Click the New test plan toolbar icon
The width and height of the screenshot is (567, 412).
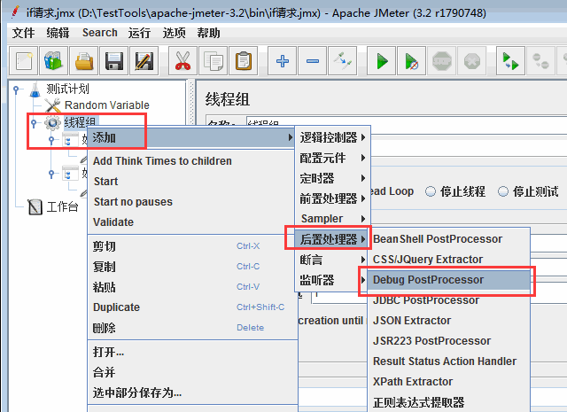(x=24, y=61)
